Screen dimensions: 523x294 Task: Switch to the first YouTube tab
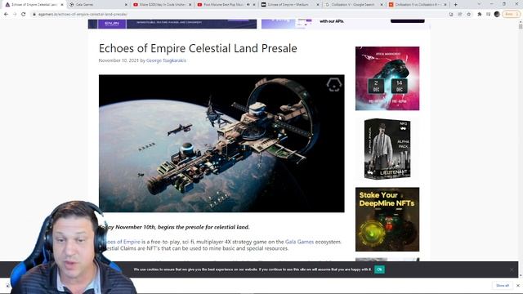tap(162, 5)
